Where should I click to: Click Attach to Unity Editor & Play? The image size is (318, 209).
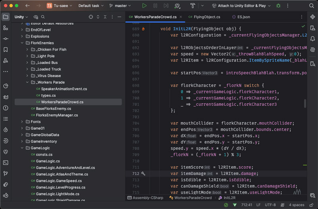242,6
